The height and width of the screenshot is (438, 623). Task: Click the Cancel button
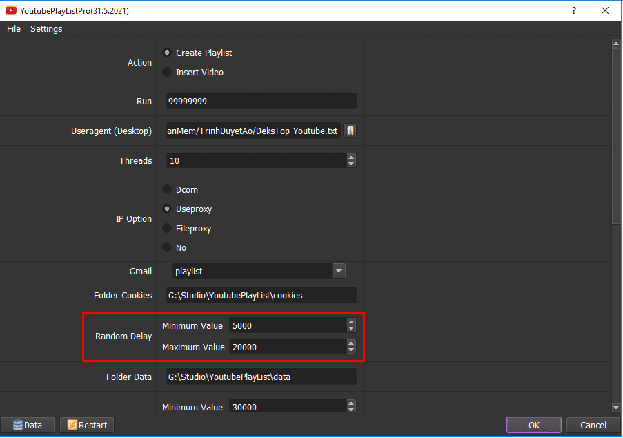(x=593, y=426)
